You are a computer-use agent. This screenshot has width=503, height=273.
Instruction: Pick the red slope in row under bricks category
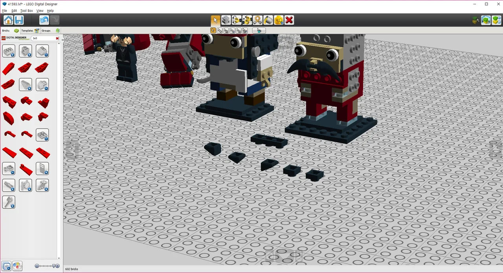click(x=9, y=85)
